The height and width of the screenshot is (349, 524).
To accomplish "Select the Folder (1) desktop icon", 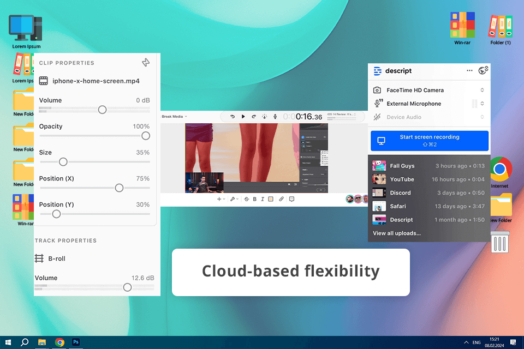I will 501,29.
